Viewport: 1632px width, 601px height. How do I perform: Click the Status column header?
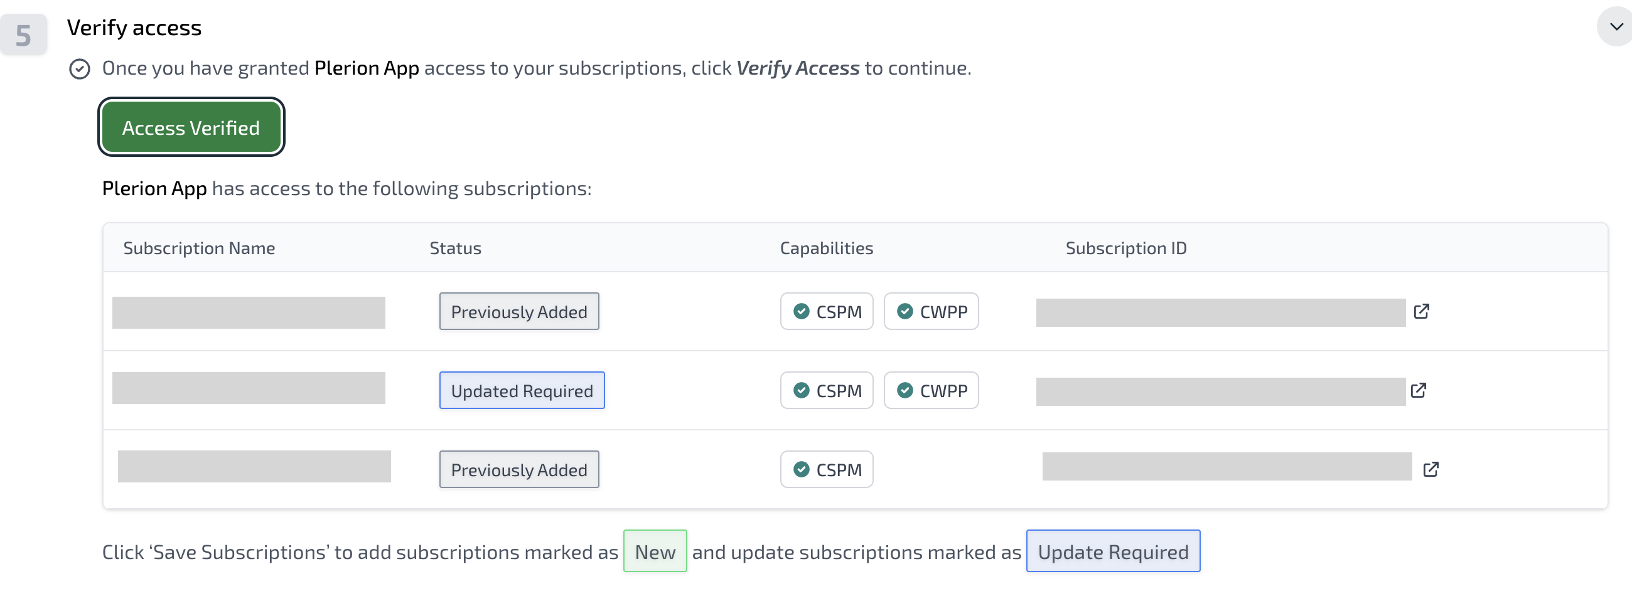455,248
